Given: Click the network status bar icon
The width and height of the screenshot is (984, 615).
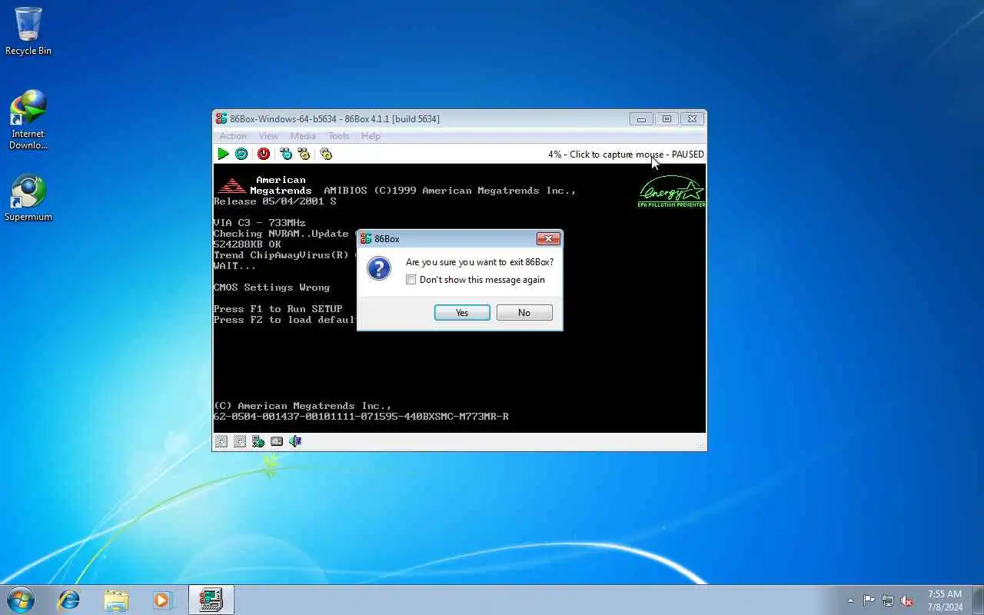Looking at the screenshot, I should [x=258, y=441].
